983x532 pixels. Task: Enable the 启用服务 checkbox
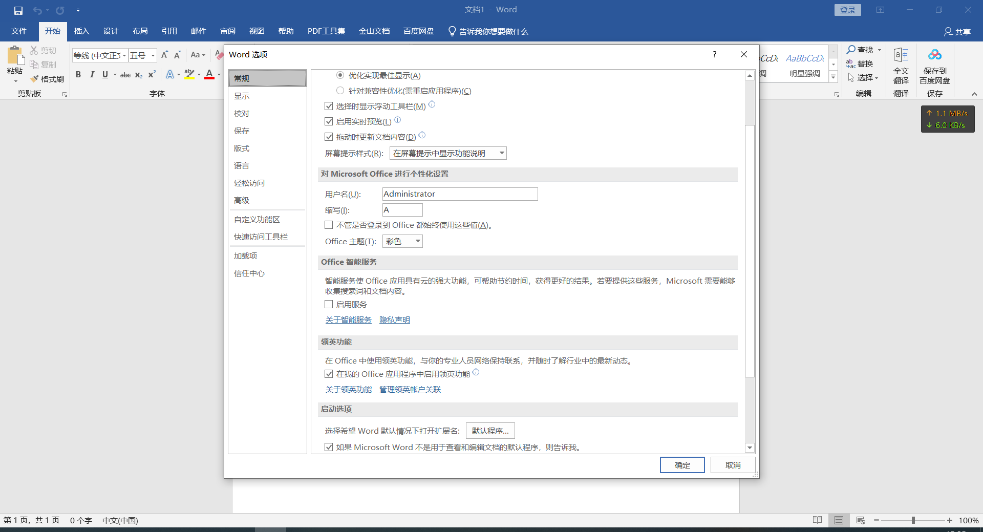[x=329, y=304]
